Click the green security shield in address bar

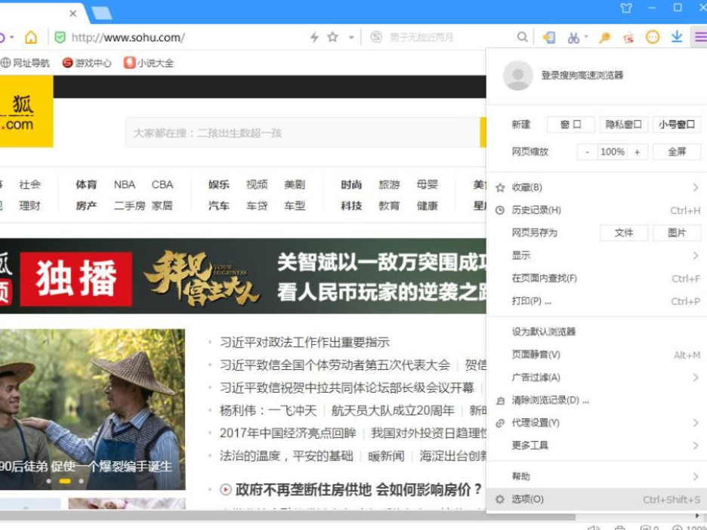(60, 37)
